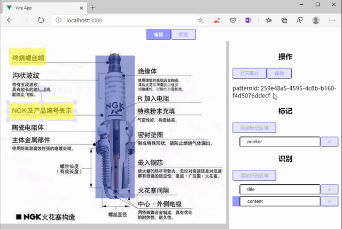Click the 打开图片 button
The image size is (342, 229).
[250, 73]
